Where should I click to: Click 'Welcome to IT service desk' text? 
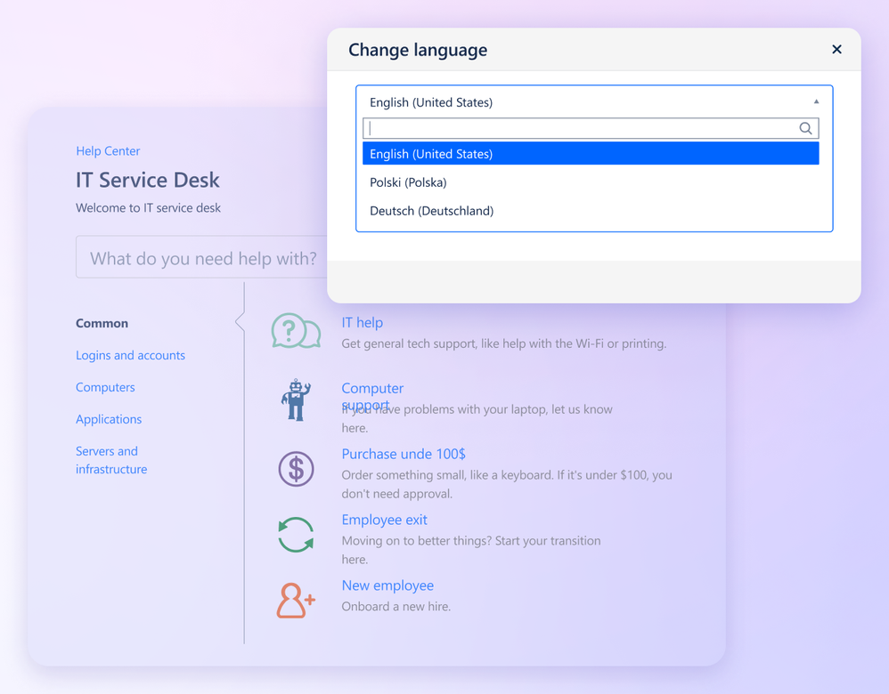click(x=148, y=208)
